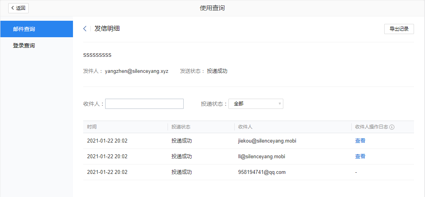The image size is (425, 197).
Task: Click the 时间 column header
Action: tap(92, 127)
